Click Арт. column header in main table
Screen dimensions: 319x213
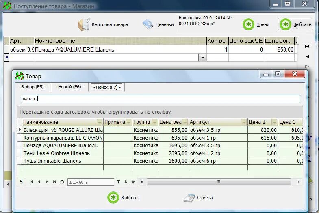(22, 41)
